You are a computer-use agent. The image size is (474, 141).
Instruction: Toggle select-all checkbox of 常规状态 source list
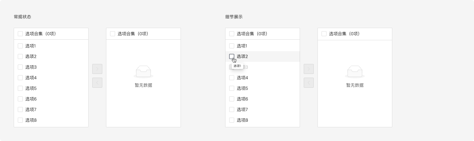point(20,34)
